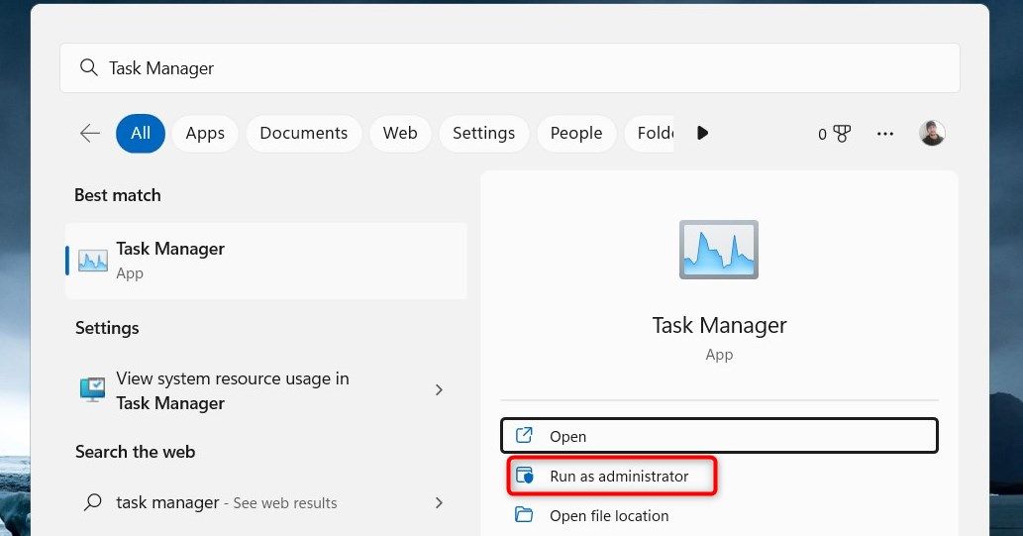The width and height of the screenshot is (1023, 536).
Task: Click the Best match heading
Action: point(118,195)
